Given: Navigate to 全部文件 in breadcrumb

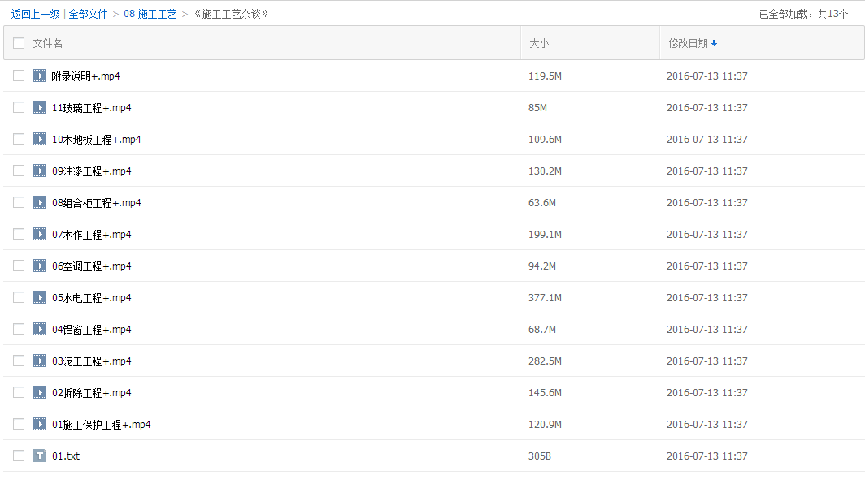Looking at the screenshot, I should point(88,14).
